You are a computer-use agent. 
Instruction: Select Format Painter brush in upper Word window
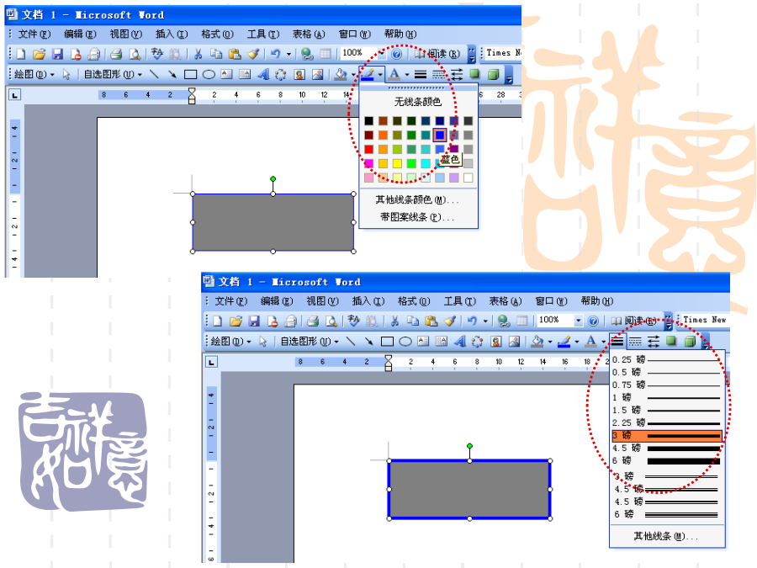[253, 54]
